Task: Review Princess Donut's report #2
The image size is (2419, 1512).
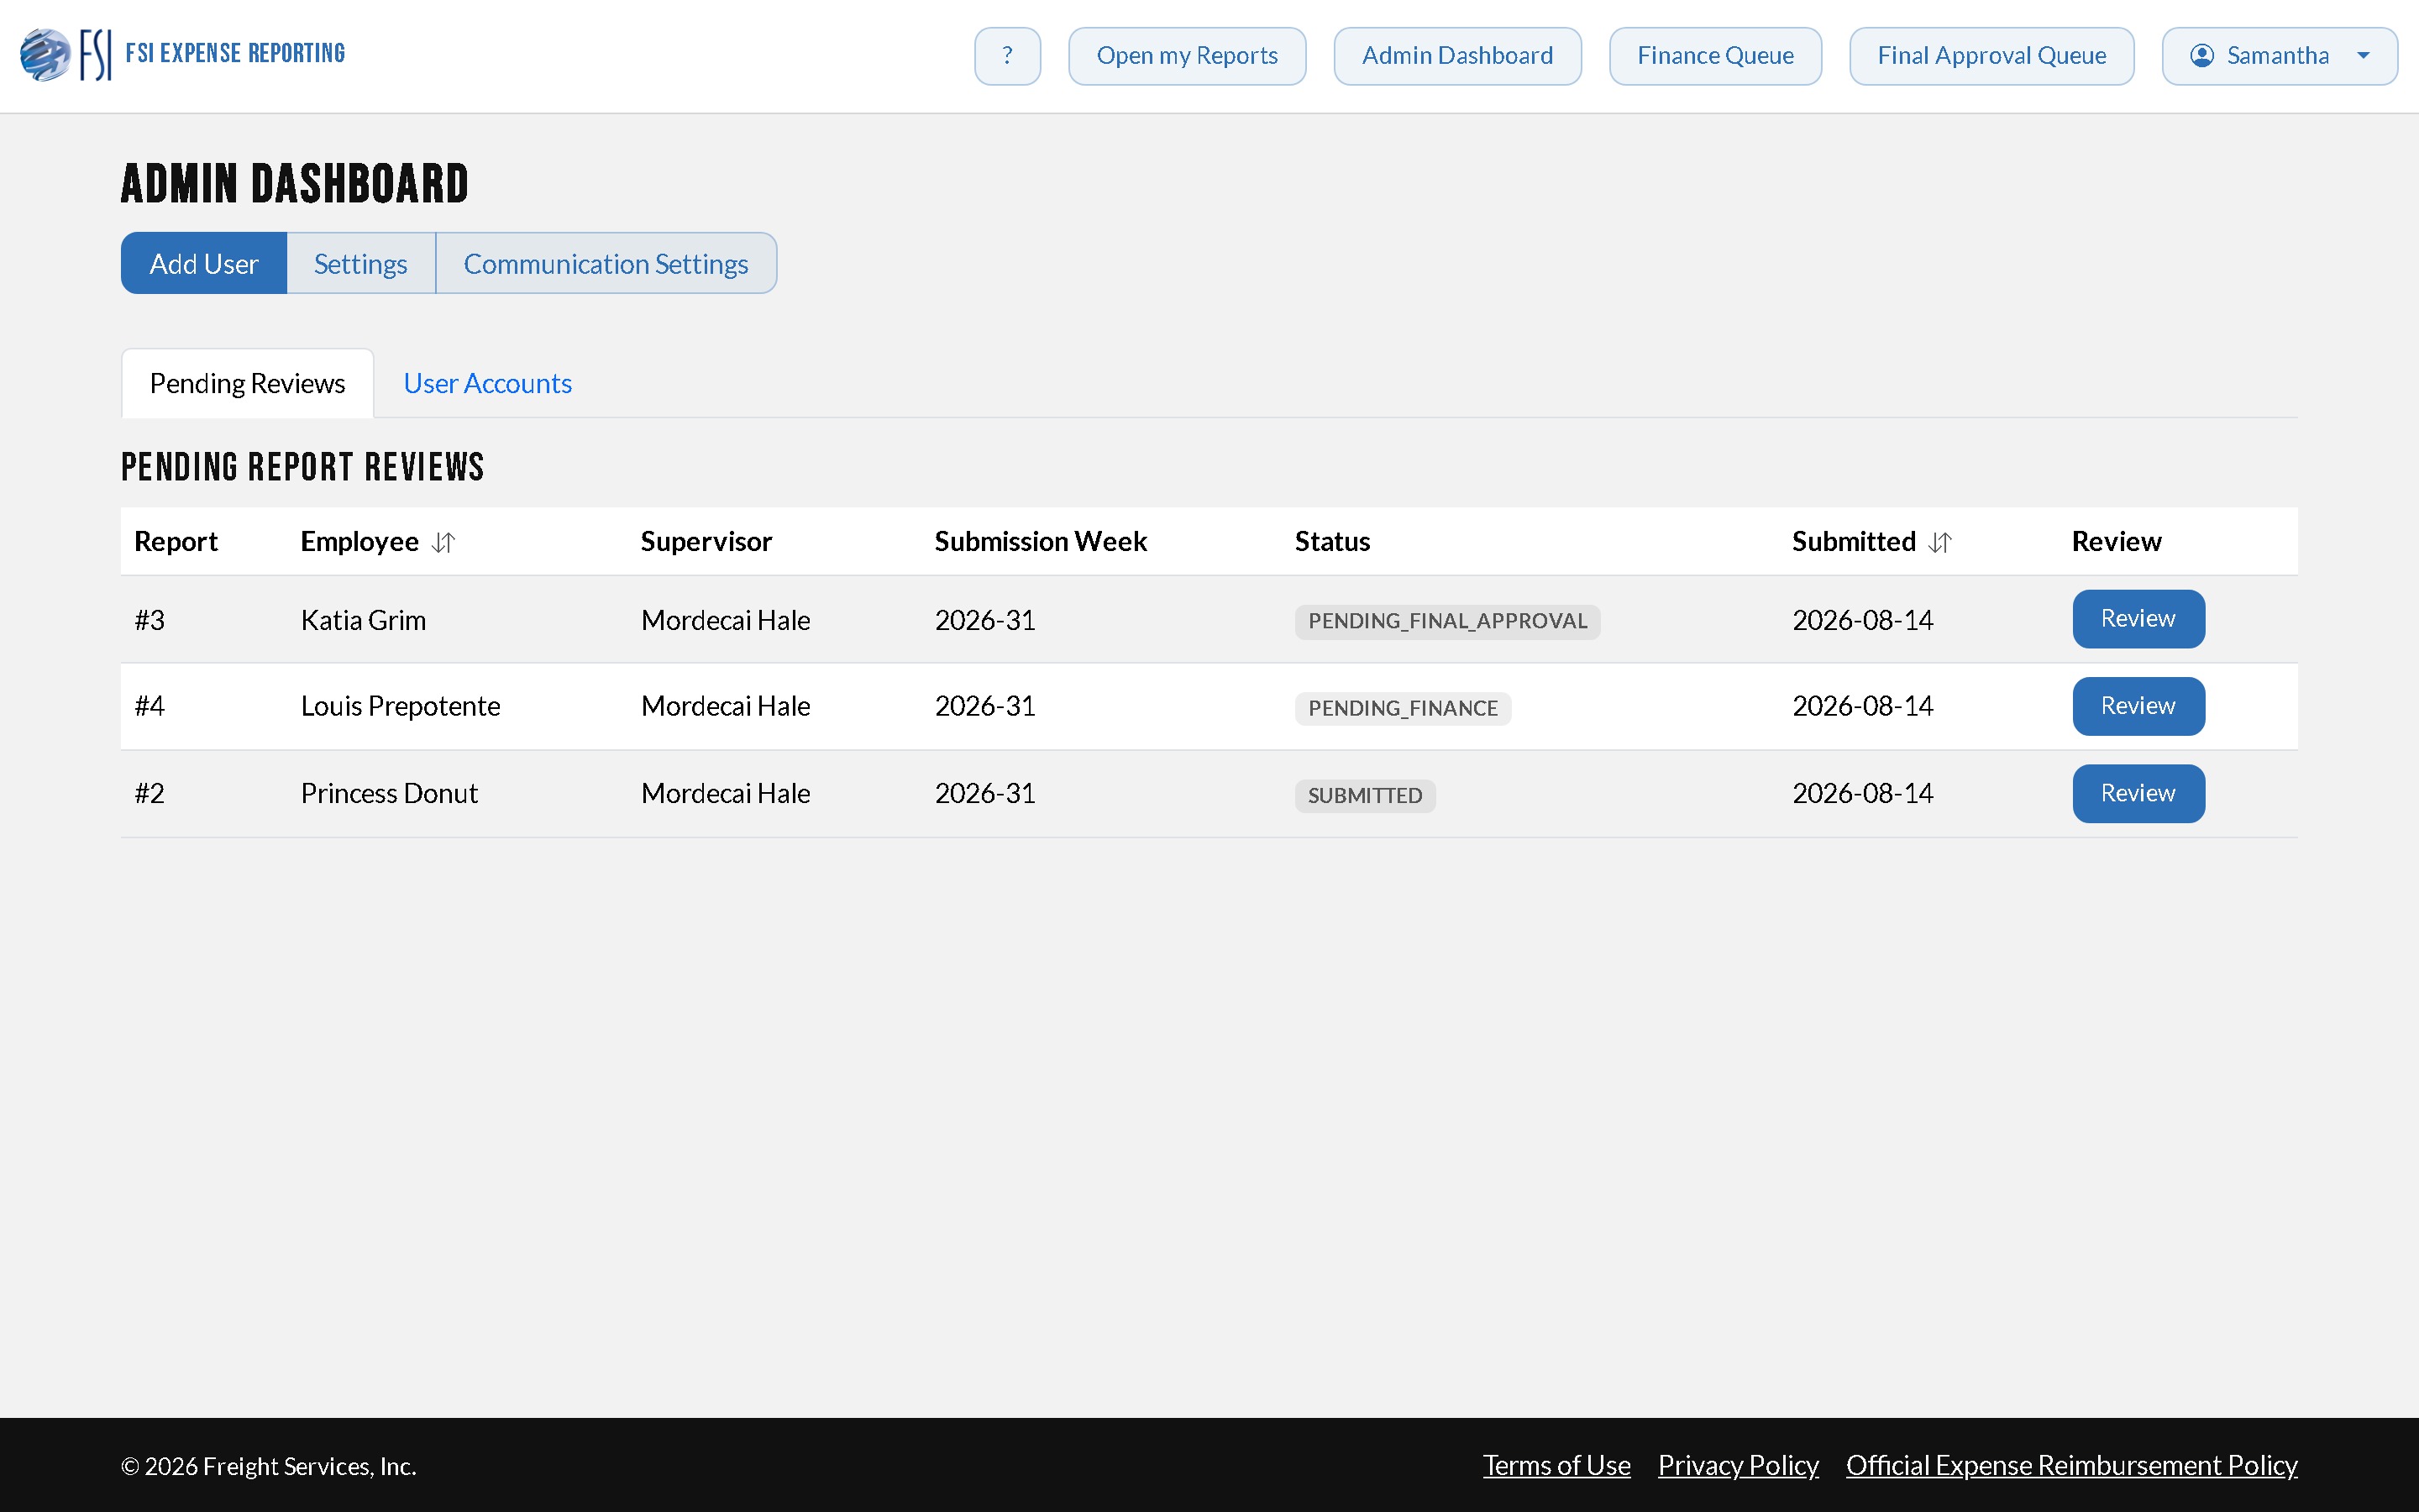Action: click(x=2138, y=793)
